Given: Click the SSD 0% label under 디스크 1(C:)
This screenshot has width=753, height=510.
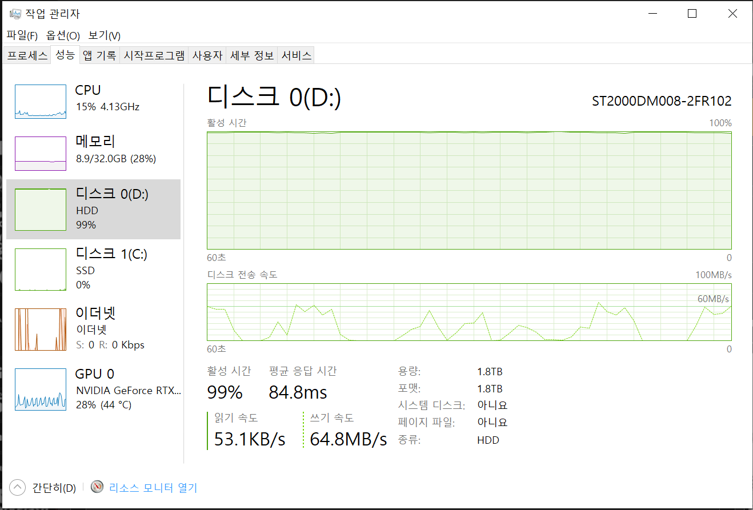Looking at the screenshot, I should [x=85, y=278].
